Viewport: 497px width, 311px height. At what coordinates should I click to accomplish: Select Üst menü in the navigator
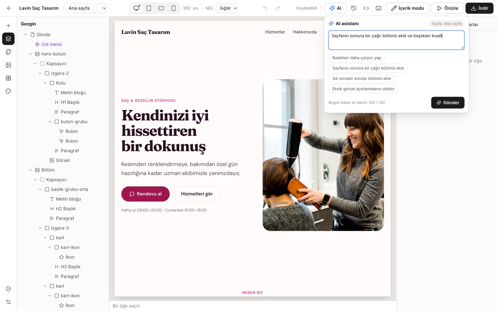52,44
